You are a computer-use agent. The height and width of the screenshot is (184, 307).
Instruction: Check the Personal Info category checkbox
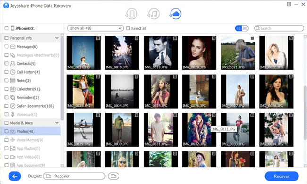[6, 38]
